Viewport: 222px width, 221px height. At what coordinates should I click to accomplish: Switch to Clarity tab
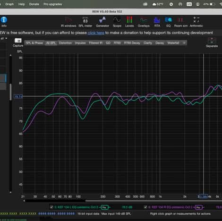pyautogui.click(x=148, y=43)
